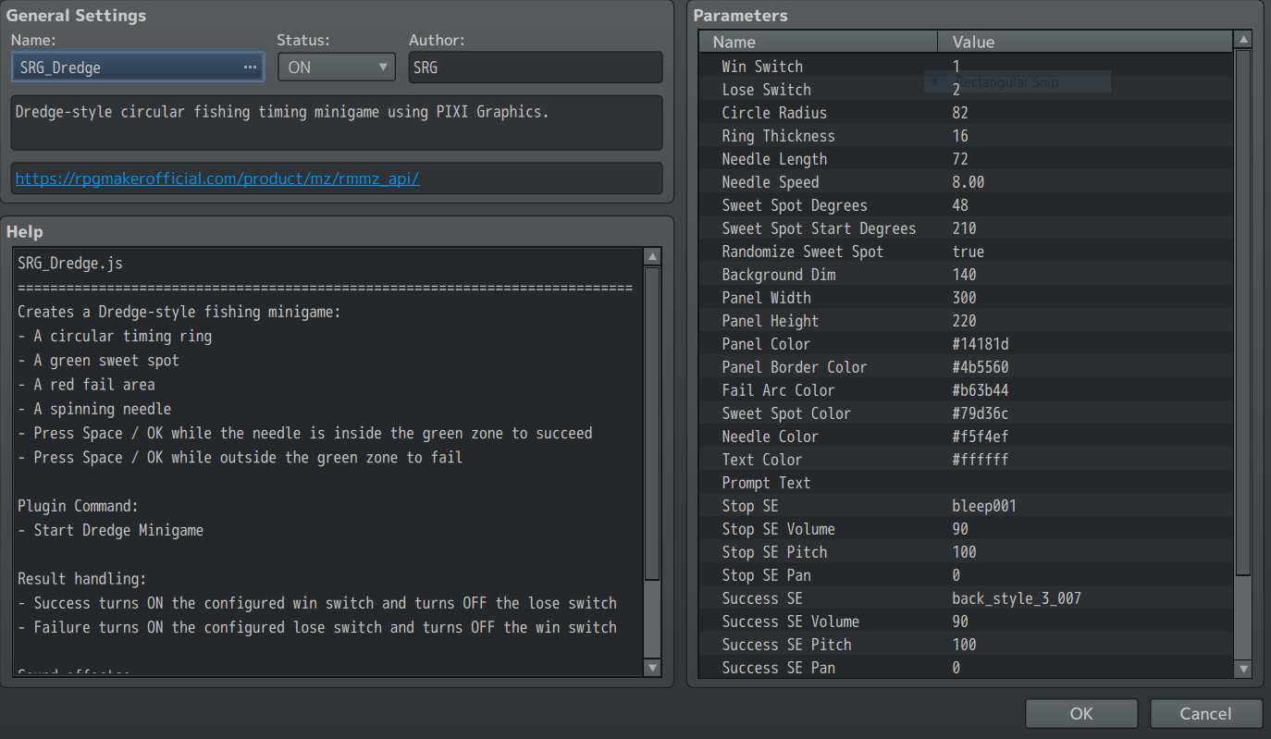Select Success SE value back_style_3_007
The height and width of the screenshot is (739, 1271).
pyautogui.click(x=1017, y=598)
